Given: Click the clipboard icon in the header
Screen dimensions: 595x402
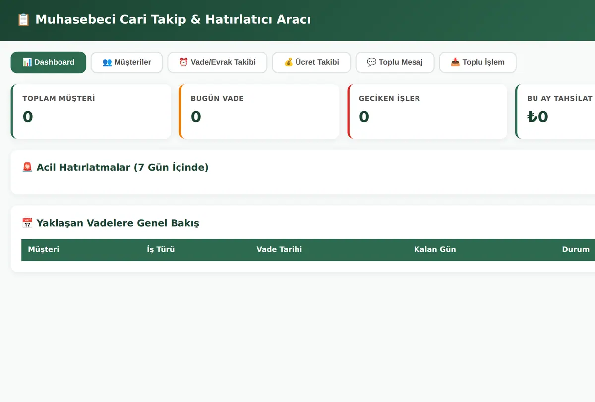Looking at the screenshot, I should [23, 20].
